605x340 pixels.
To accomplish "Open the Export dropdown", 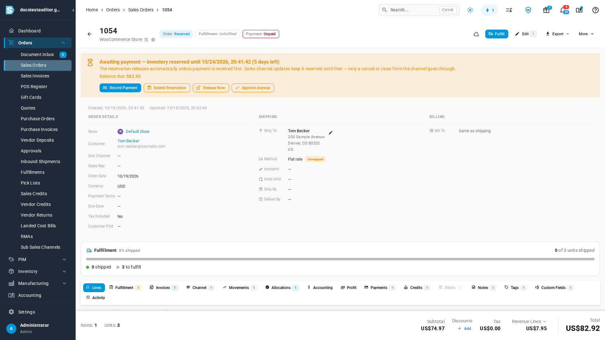I will pyautogui.click(x=557, y=34).
